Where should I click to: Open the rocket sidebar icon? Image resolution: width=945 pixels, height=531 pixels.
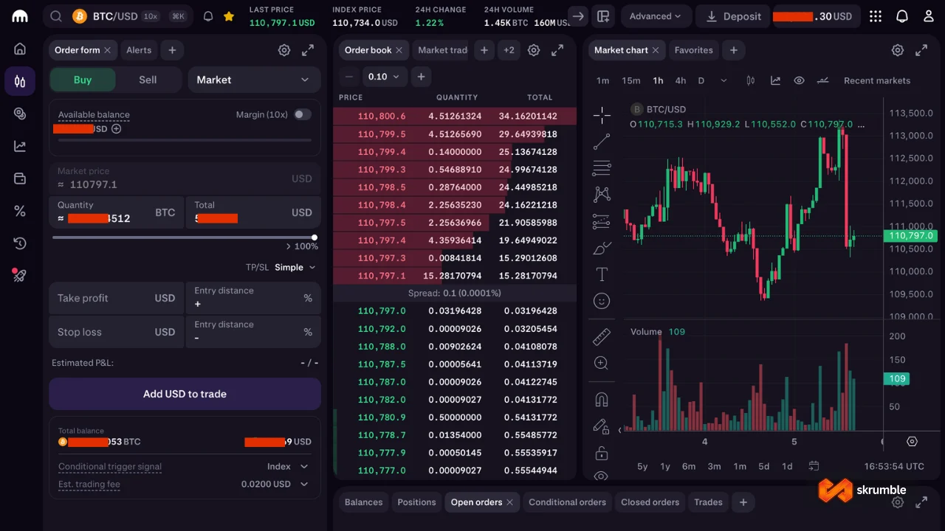tap(20, 276)
